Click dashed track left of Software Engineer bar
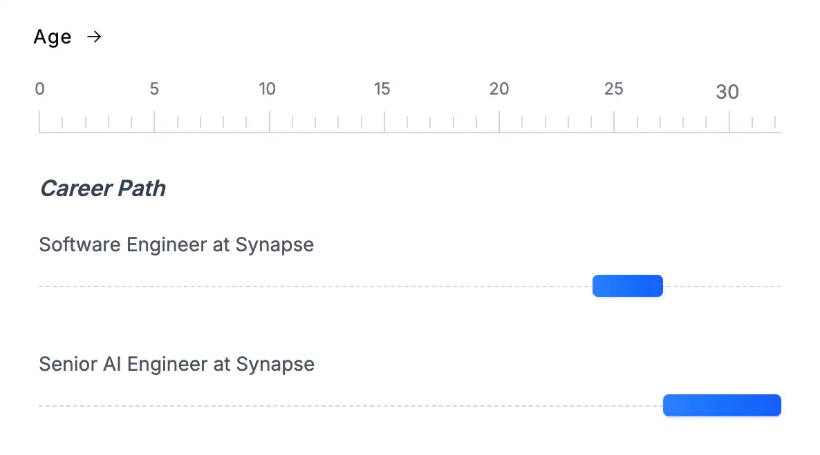 311,286
